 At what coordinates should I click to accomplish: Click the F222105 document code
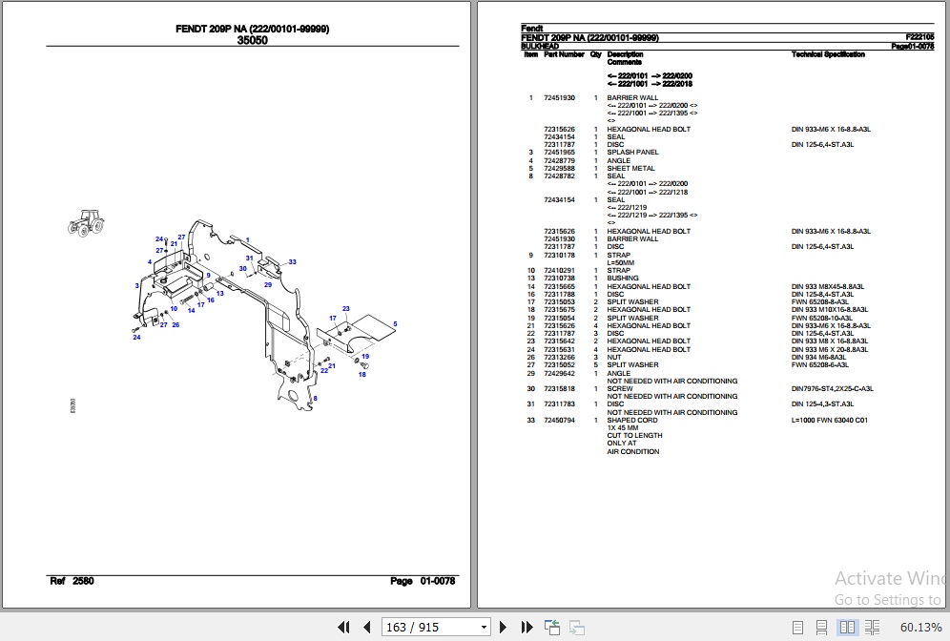tap(919, 37)
